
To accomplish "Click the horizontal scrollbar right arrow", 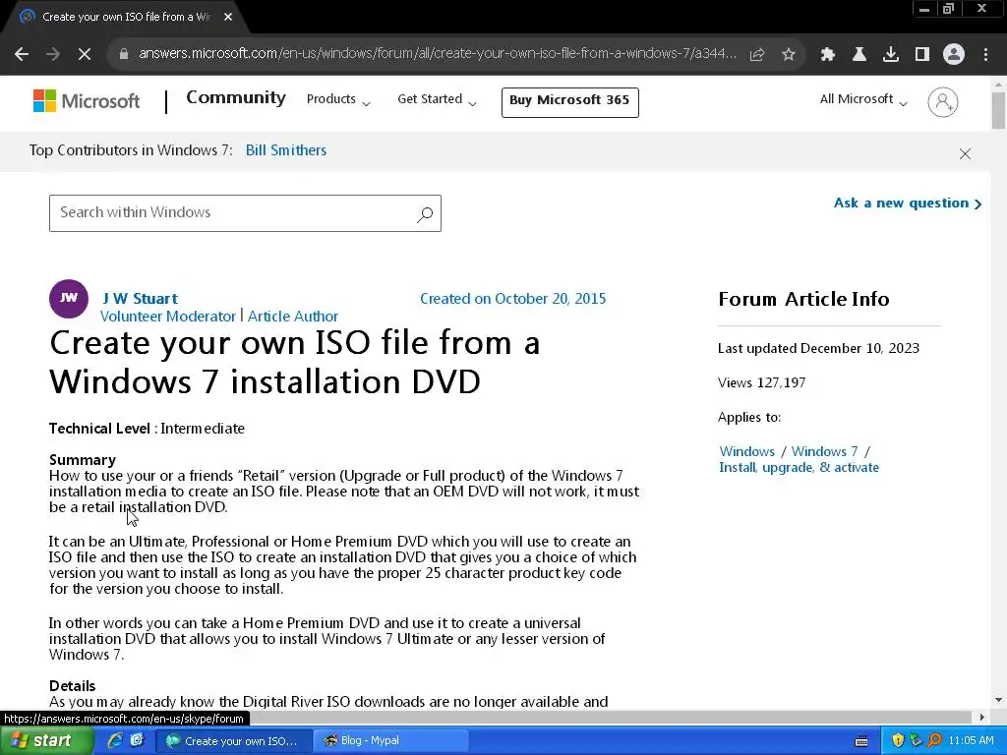I will pyautogui.click(x=981, y=717).
